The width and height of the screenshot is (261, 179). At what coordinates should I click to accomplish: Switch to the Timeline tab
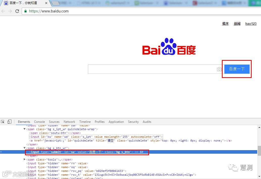coord(85,122)
